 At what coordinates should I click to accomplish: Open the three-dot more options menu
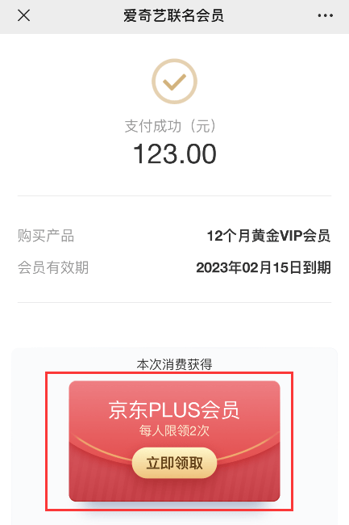click(325, 15)
